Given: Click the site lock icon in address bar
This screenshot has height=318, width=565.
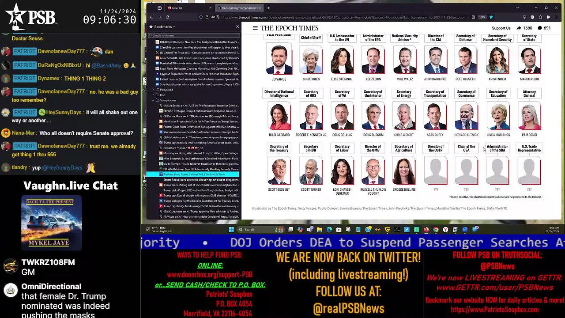Looking at the screenshot, I should [x=207, y=17].
